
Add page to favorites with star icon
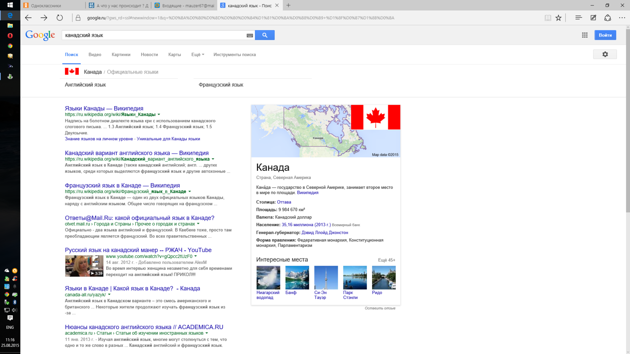558,18
